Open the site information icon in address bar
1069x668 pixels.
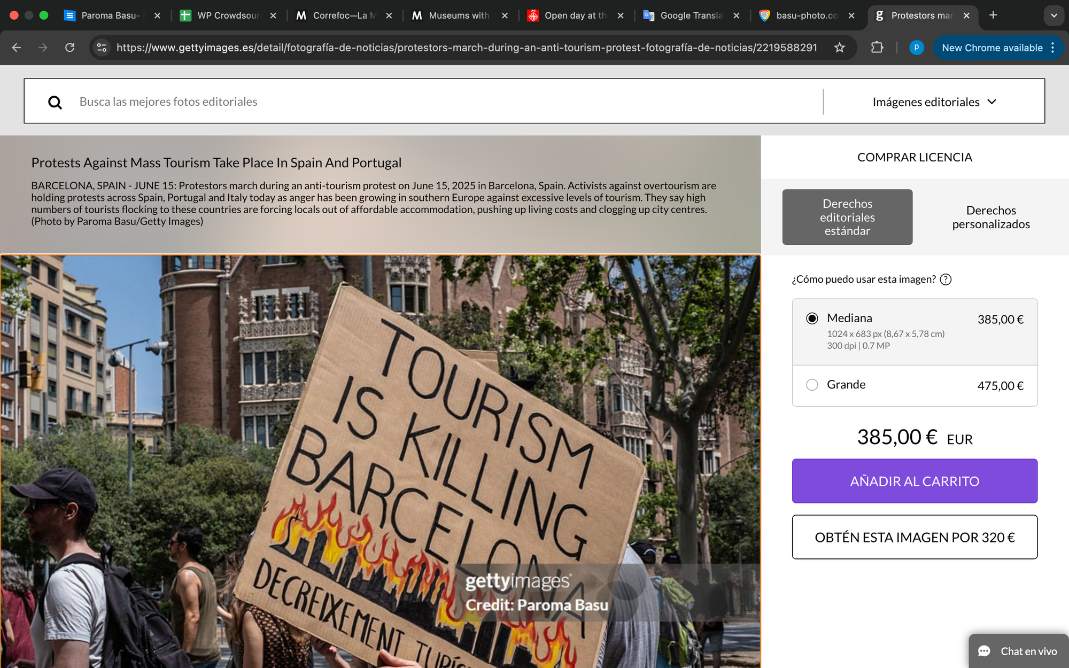tap(102, 48)
